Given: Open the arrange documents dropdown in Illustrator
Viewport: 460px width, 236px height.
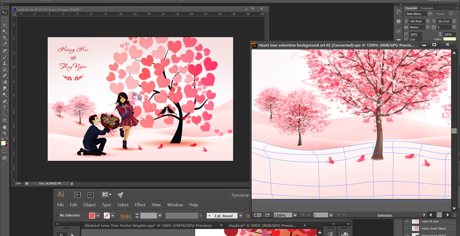Looking at the screenshot, I should [x=107, y=194].
